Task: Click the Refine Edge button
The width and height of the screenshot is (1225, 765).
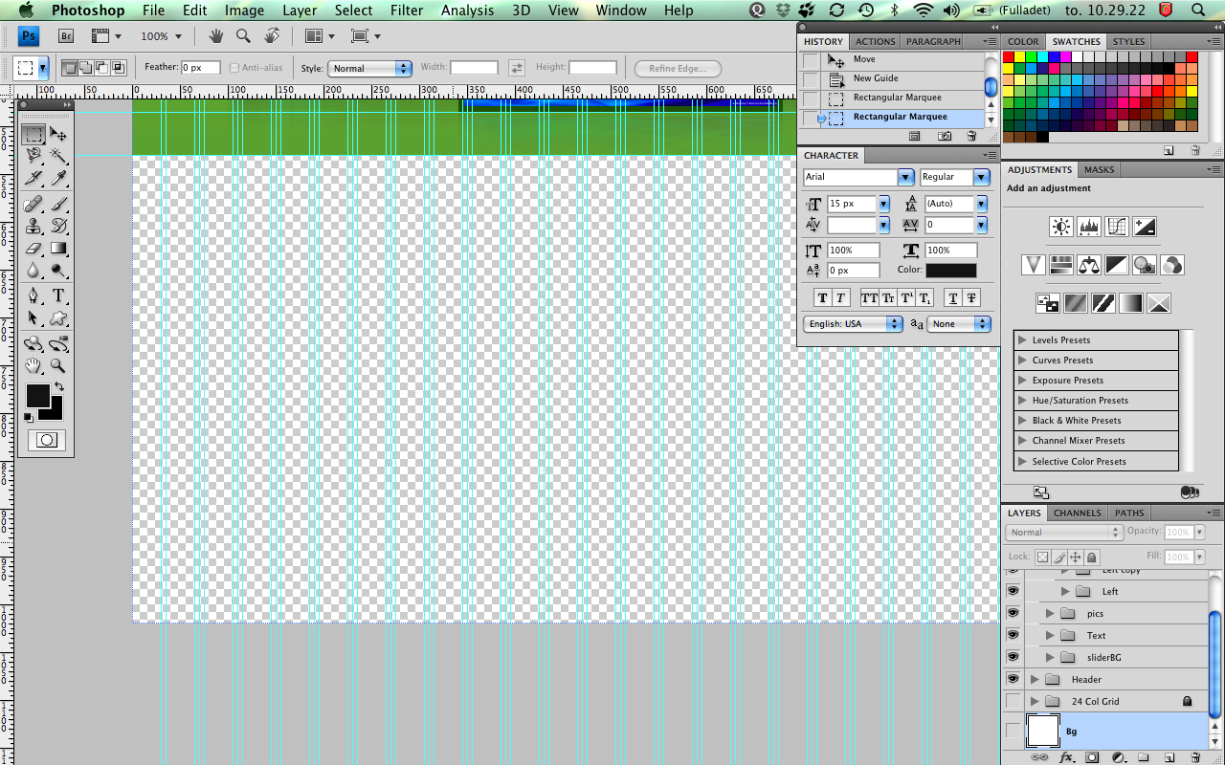Action: [x=678, y=68]
